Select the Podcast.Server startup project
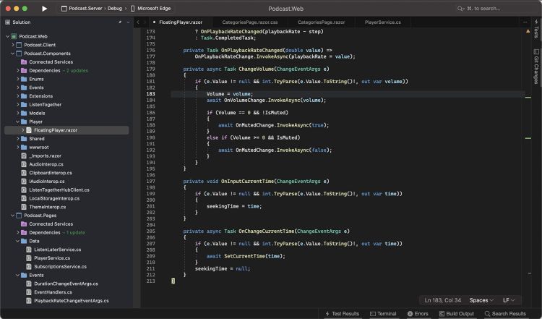Image resolution: width=542 pixels, height=319 pixels. (x=82, y=8)
